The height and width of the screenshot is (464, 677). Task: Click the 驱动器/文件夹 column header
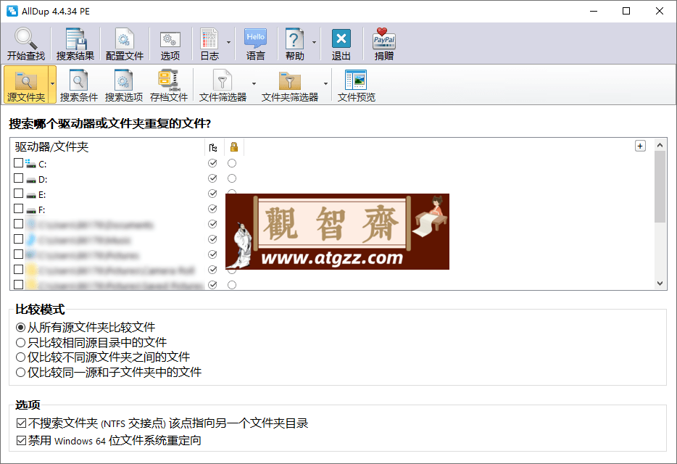tap(107, 147)
